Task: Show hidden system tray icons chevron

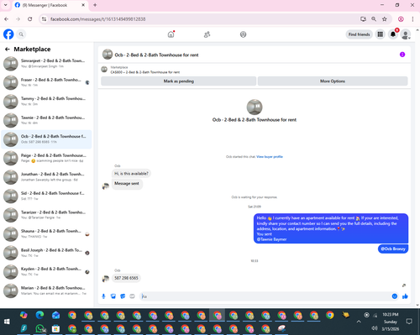Action: (x=359, y=322)
